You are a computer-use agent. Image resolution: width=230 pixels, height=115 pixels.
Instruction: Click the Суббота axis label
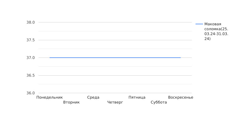click(159, 102)
